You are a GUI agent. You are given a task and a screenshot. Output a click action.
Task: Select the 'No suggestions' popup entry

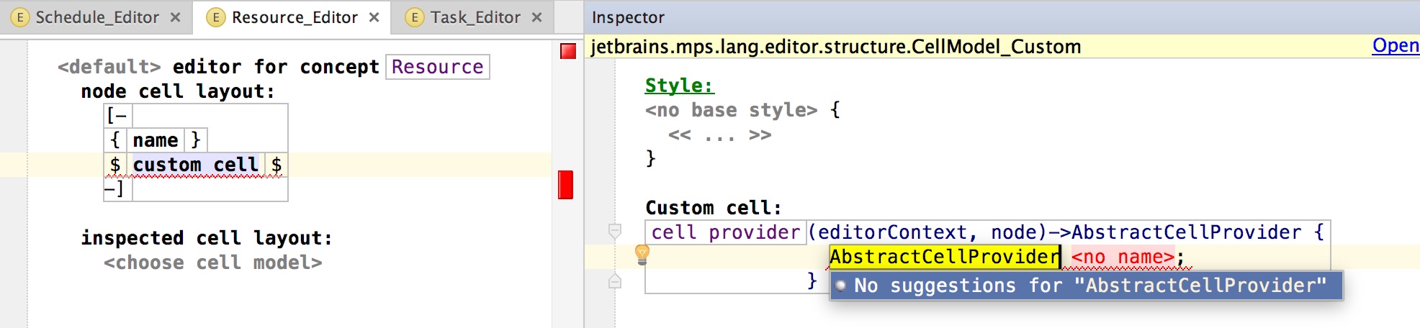click(x=1086, y=286)
